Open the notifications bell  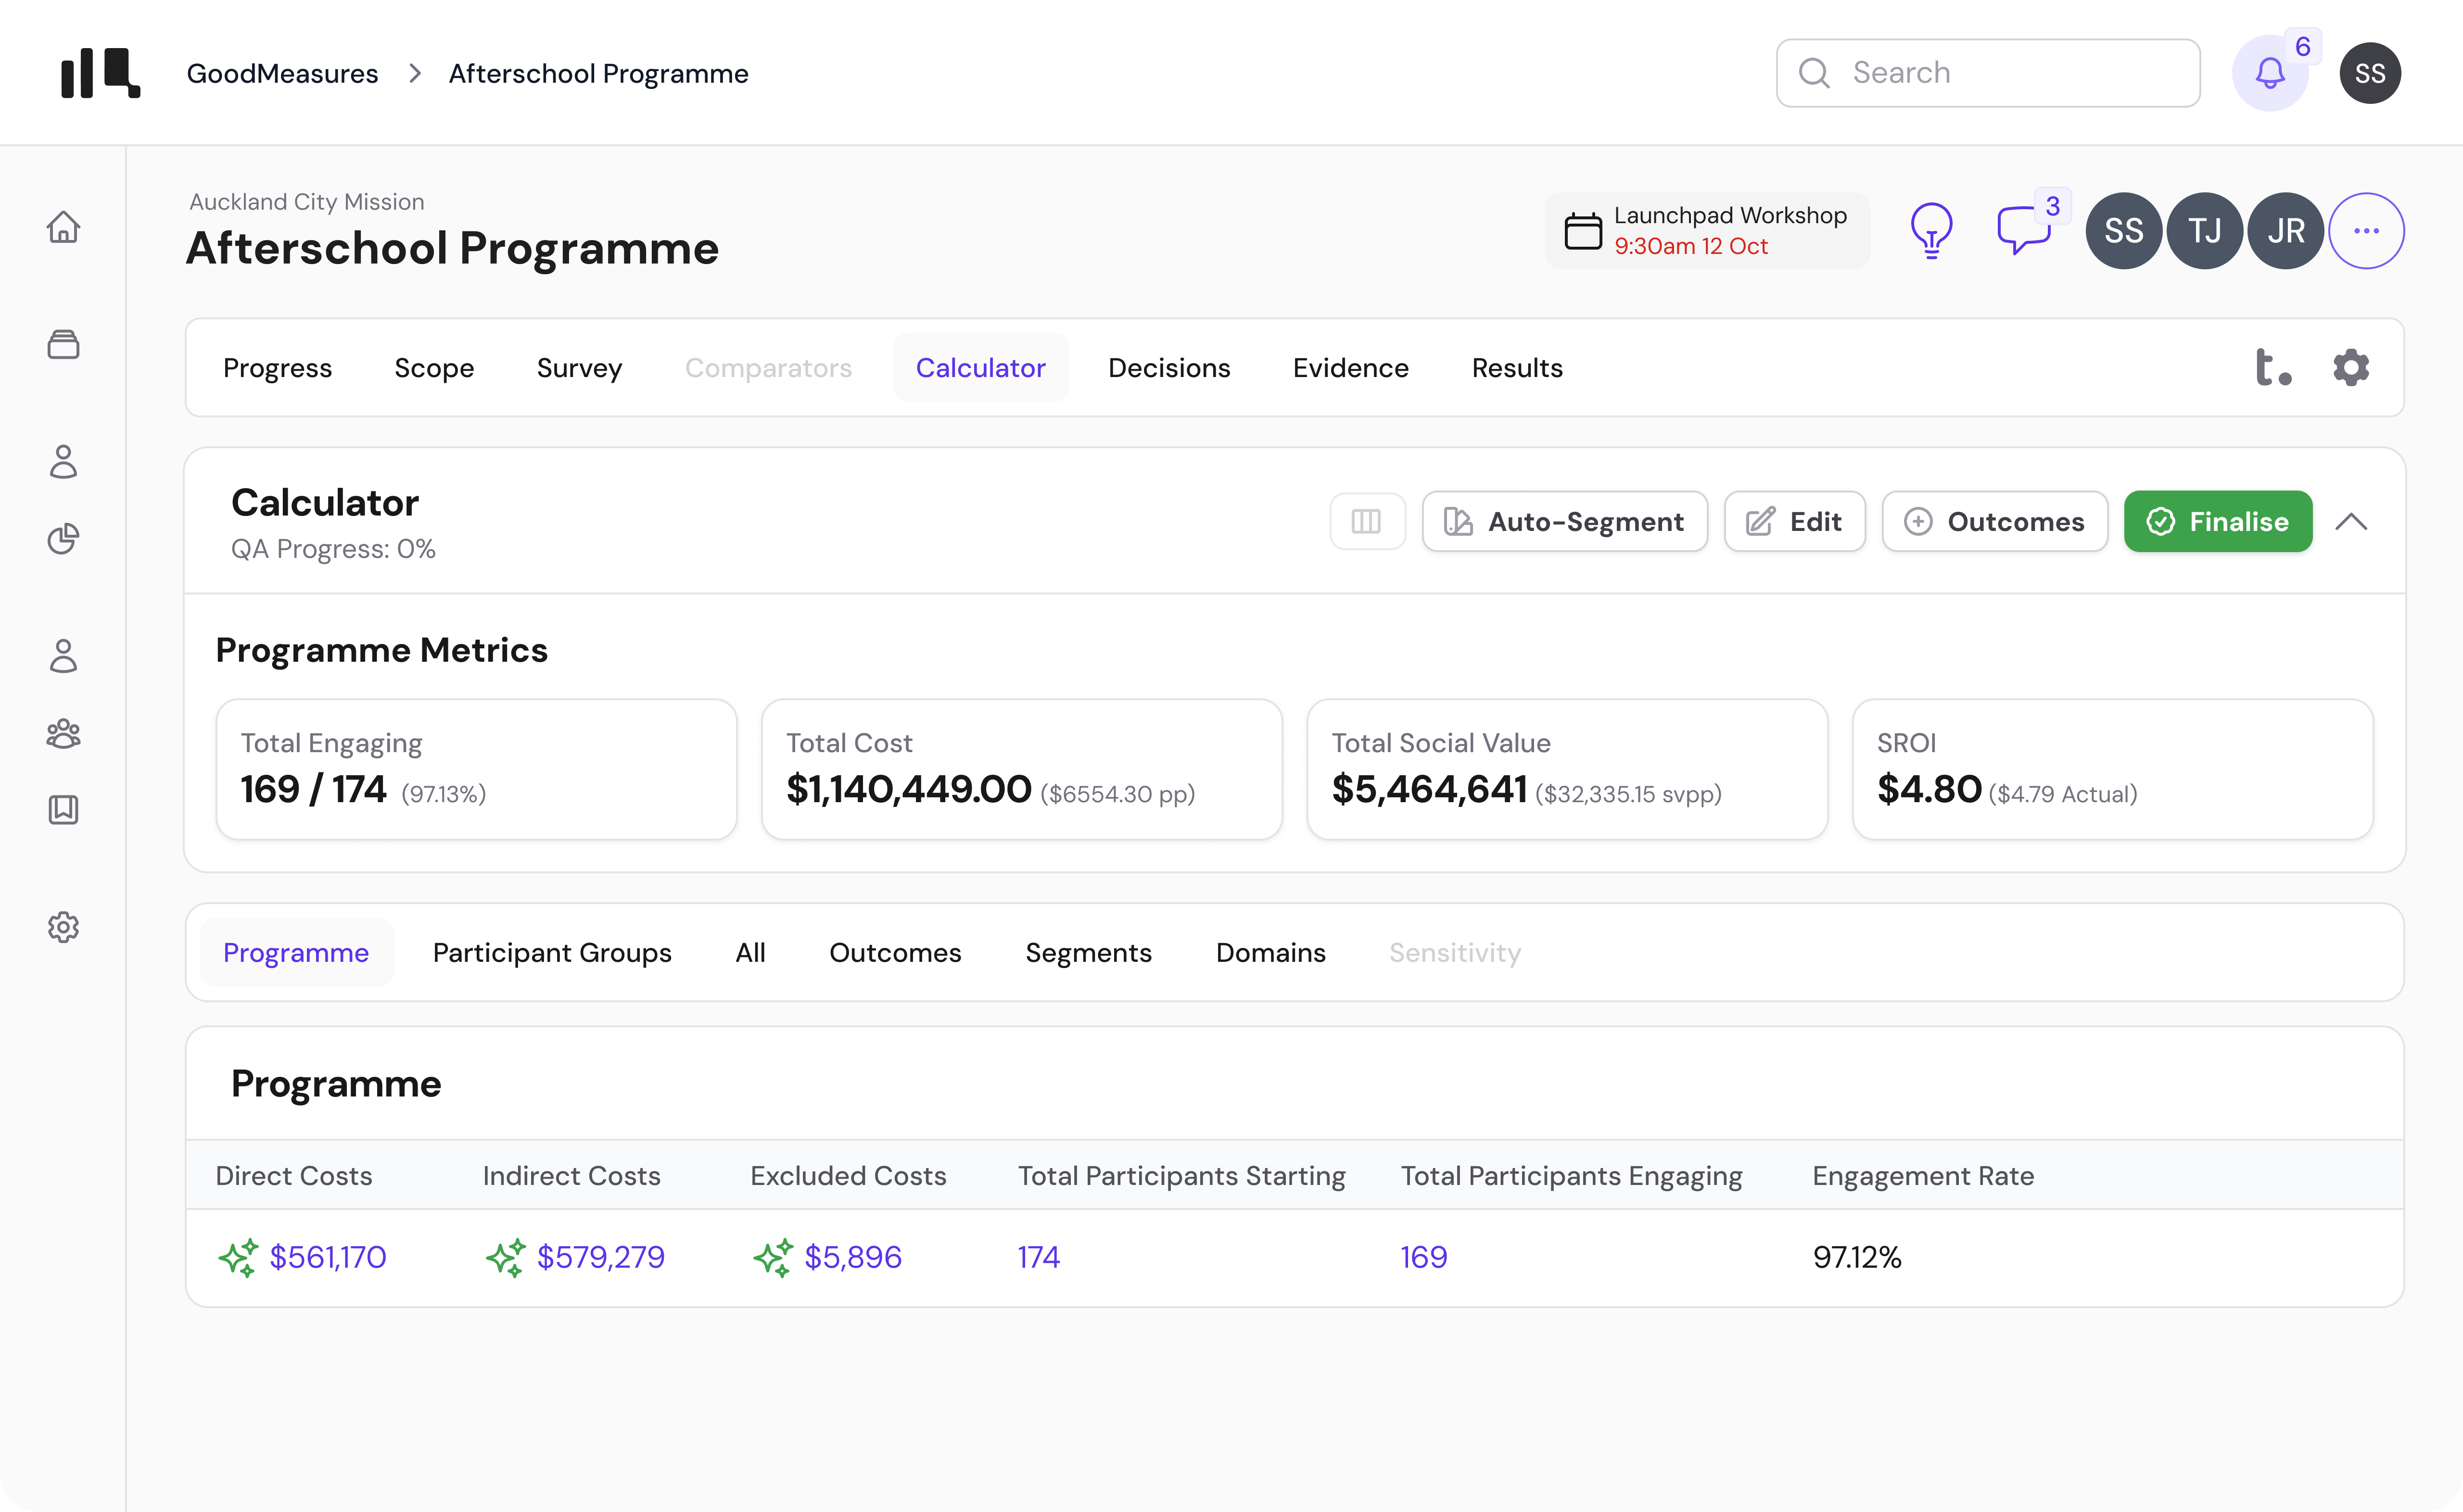tap(2270, 73)
